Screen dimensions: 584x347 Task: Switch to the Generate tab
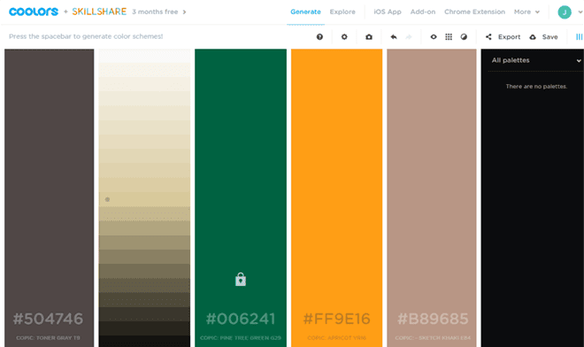point(305,12)
